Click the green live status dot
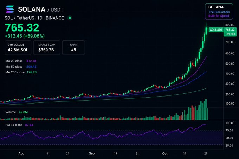Viewport: 239px width, 159px height. [x=70, y=18]
